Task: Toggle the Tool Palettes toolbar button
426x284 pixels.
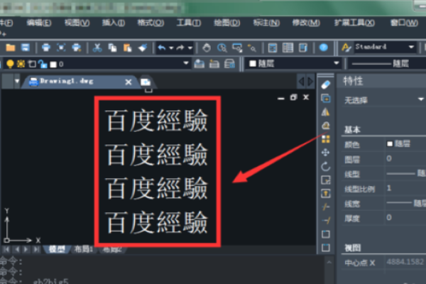Action: click(x=303, y=48)
